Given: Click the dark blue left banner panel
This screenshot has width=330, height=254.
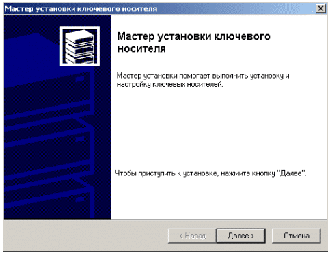Looking at the screenshot, I should point(57,117).
